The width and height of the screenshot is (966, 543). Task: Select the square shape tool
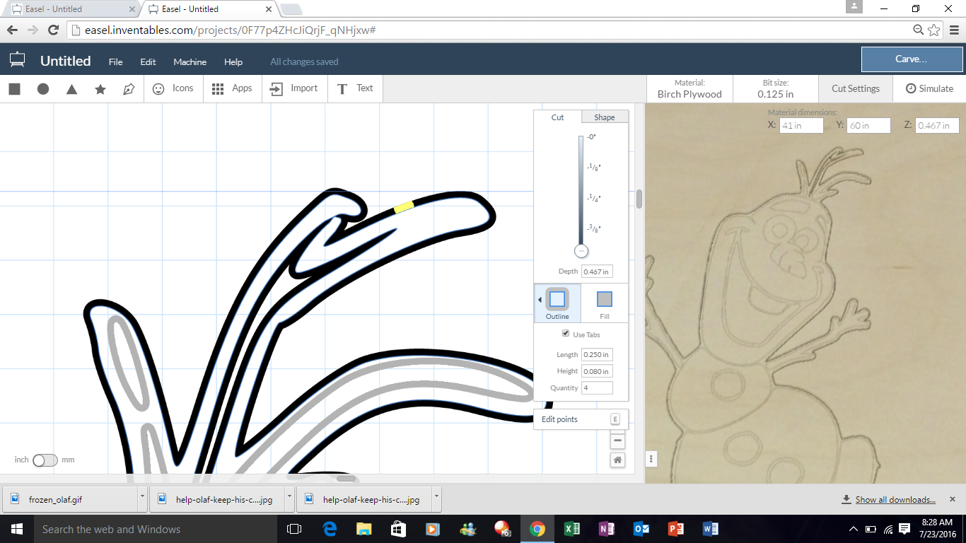click(x=14, y=89)
